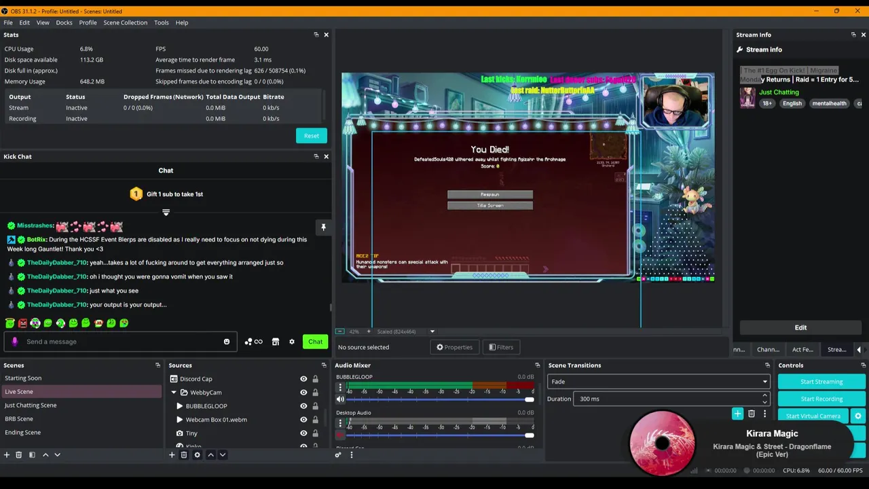Screen dimensions: 869x489
Task: Reset the stats with Reset button
Action: click(x=312, y=136)
